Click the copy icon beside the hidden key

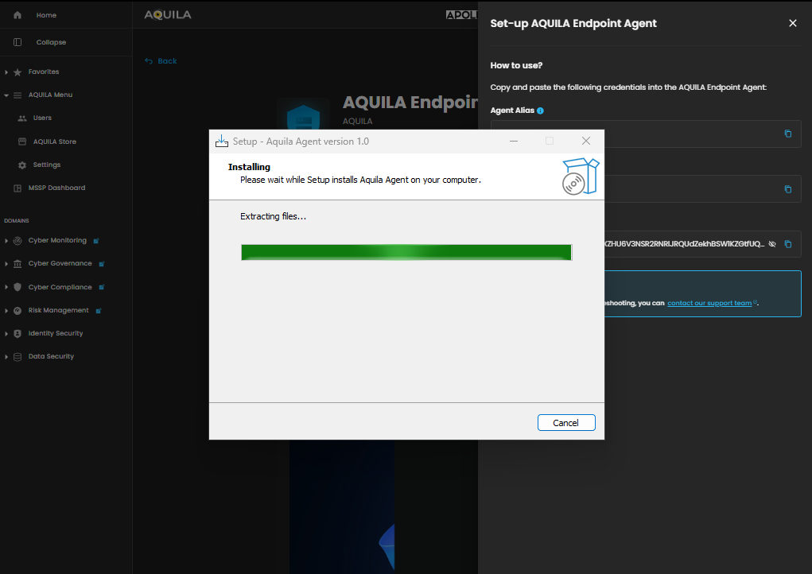(x=787, y=244)
